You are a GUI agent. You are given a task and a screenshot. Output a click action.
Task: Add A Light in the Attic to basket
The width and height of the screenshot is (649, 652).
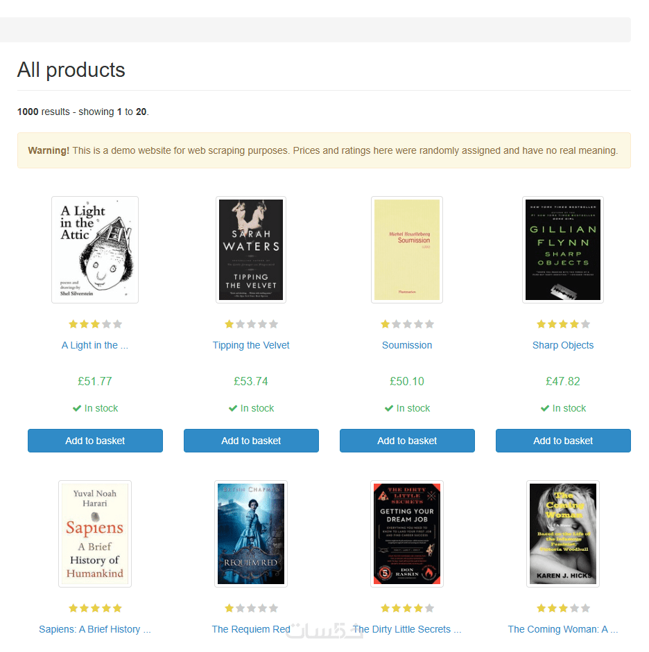[95, 441]
